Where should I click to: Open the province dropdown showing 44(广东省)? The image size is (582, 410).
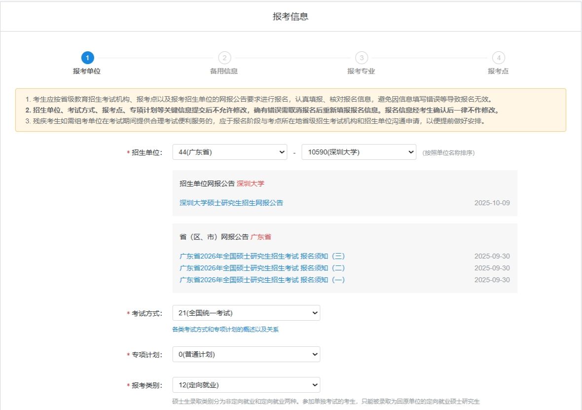coord(229,152)
